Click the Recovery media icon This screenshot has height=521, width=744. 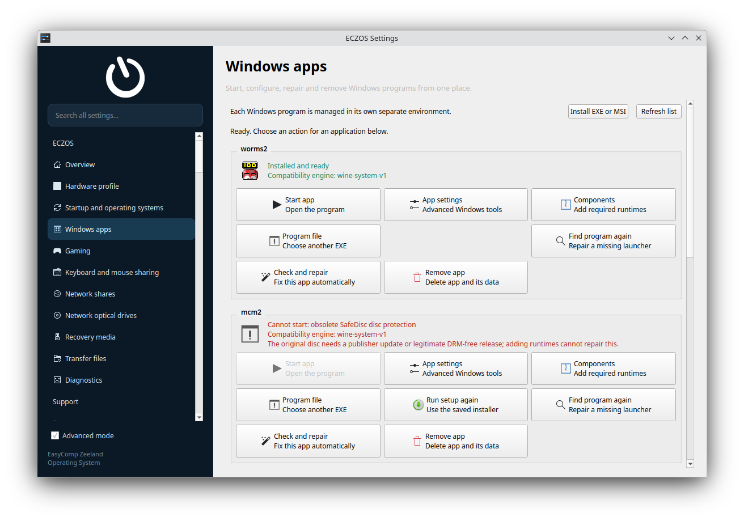[x=57, y=337]
